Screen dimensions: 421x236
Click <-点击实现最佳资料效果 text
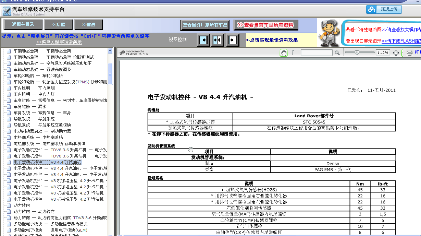click(x=272, y=40)
